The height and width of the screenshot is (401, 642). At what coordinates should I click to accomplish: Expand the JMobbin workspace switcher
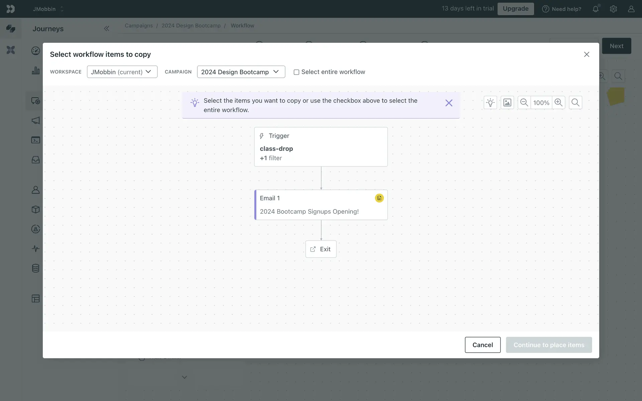48,9
